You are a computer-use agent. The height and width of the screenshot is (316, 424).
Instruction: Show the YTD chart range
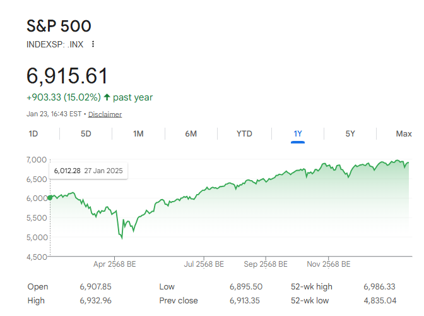tap(244, 133)
